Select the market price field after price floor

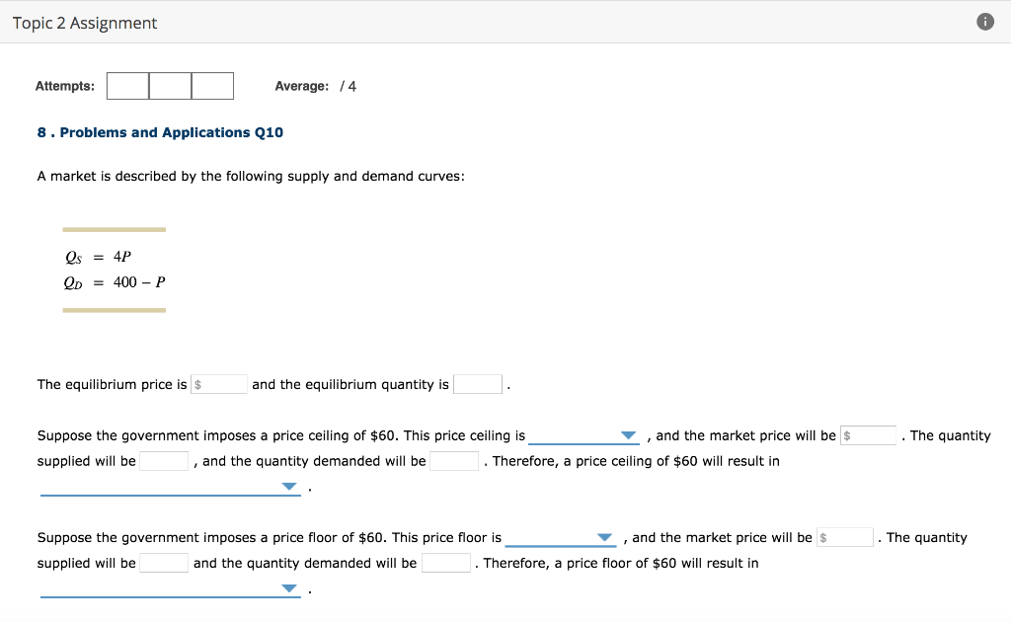(x=845, y=537)
